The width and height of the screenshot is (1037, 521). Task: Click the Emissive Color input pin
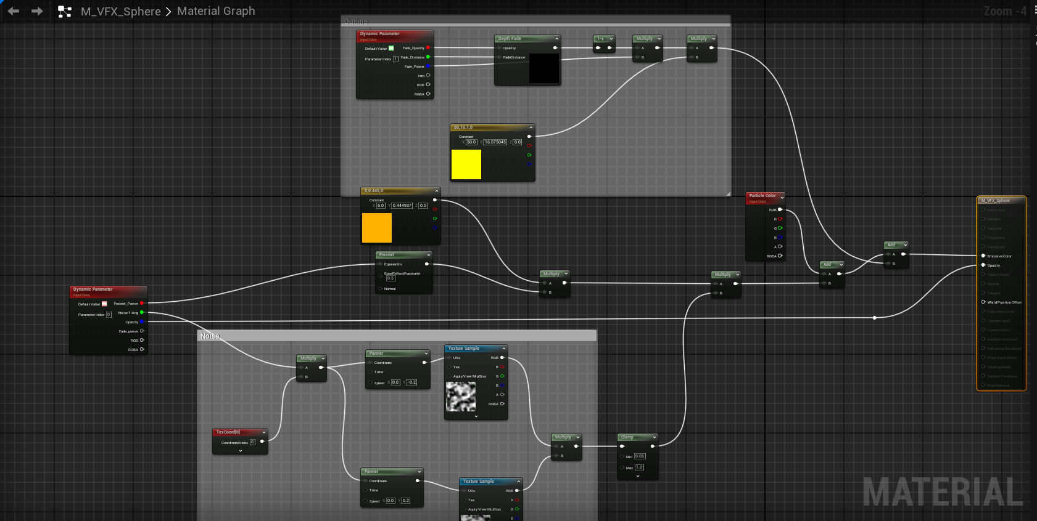click(x=983, y=256)
